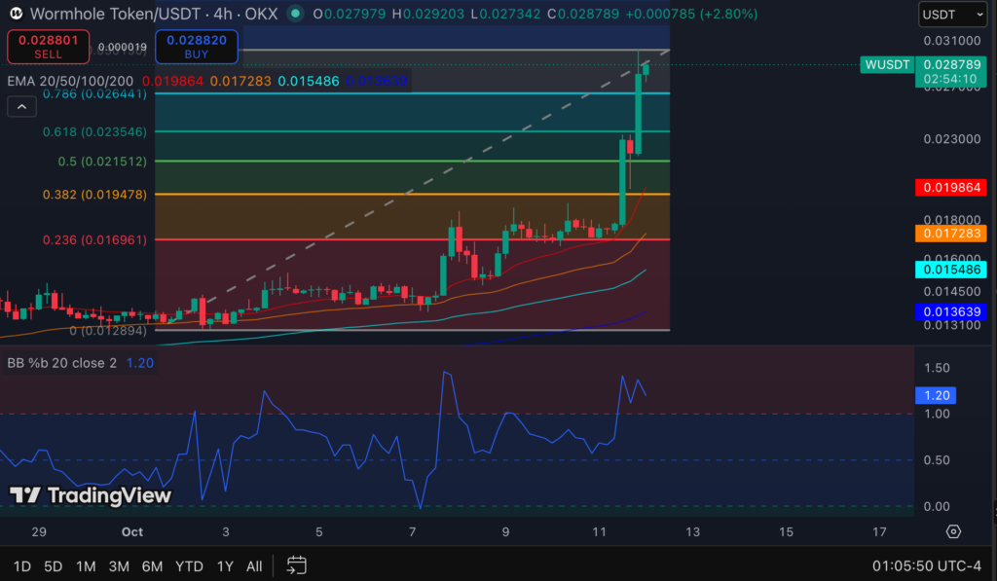Click the cyan 0.015486 EMA price tag
Screen dimensions: 997x581
(950, 270)
